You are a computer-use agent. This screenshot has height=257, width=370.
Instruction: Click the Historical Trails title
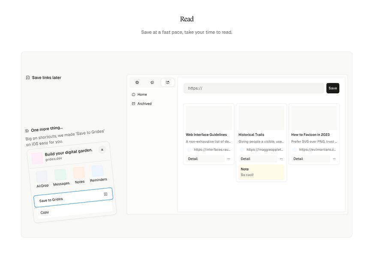coord(251,134)
